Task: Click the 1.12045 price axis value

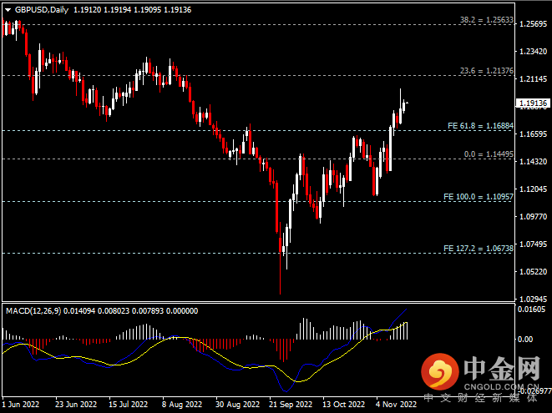Action: pos(534,189)
